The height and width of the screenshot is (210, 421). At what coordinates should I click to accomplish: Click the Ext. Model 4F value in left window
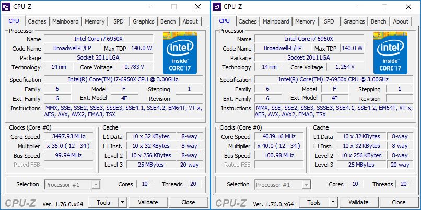[x=124, y=98]
